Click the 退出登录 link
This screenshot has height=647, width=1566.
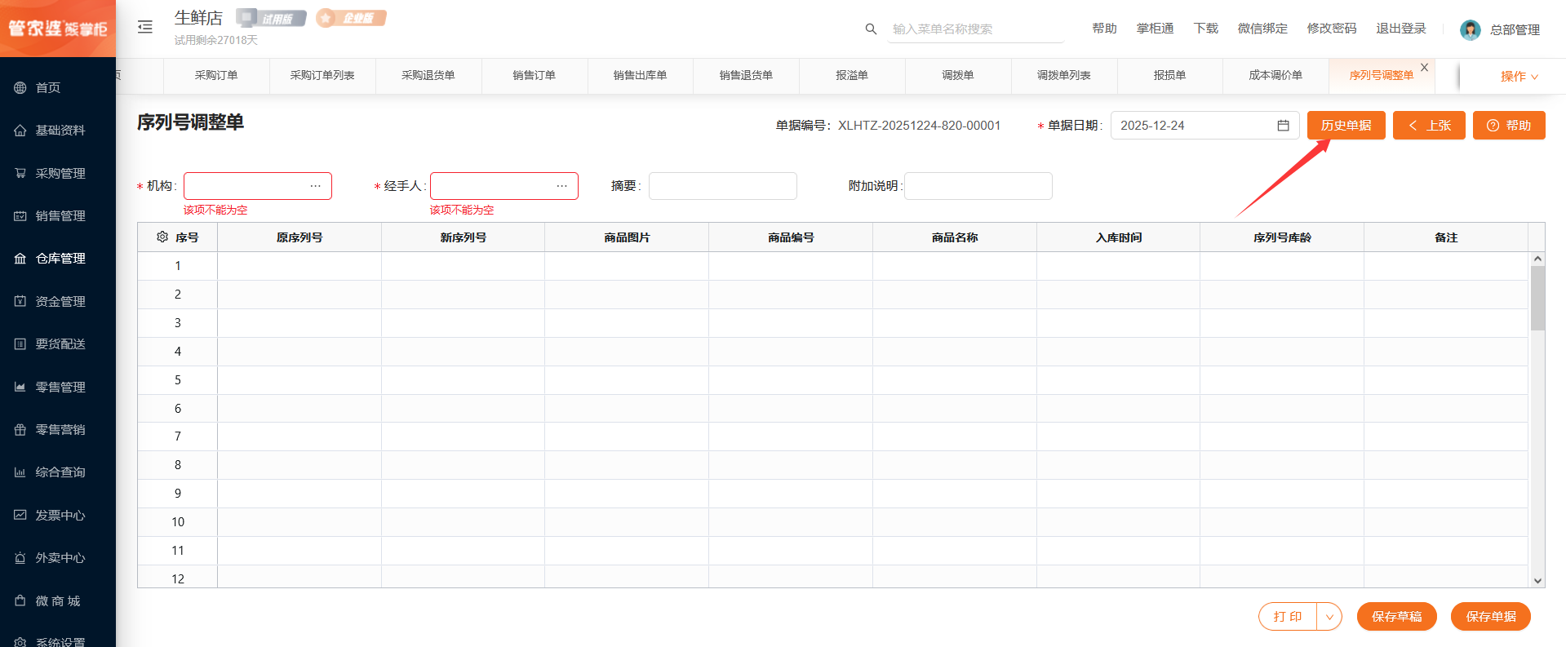coord(1401,29)
